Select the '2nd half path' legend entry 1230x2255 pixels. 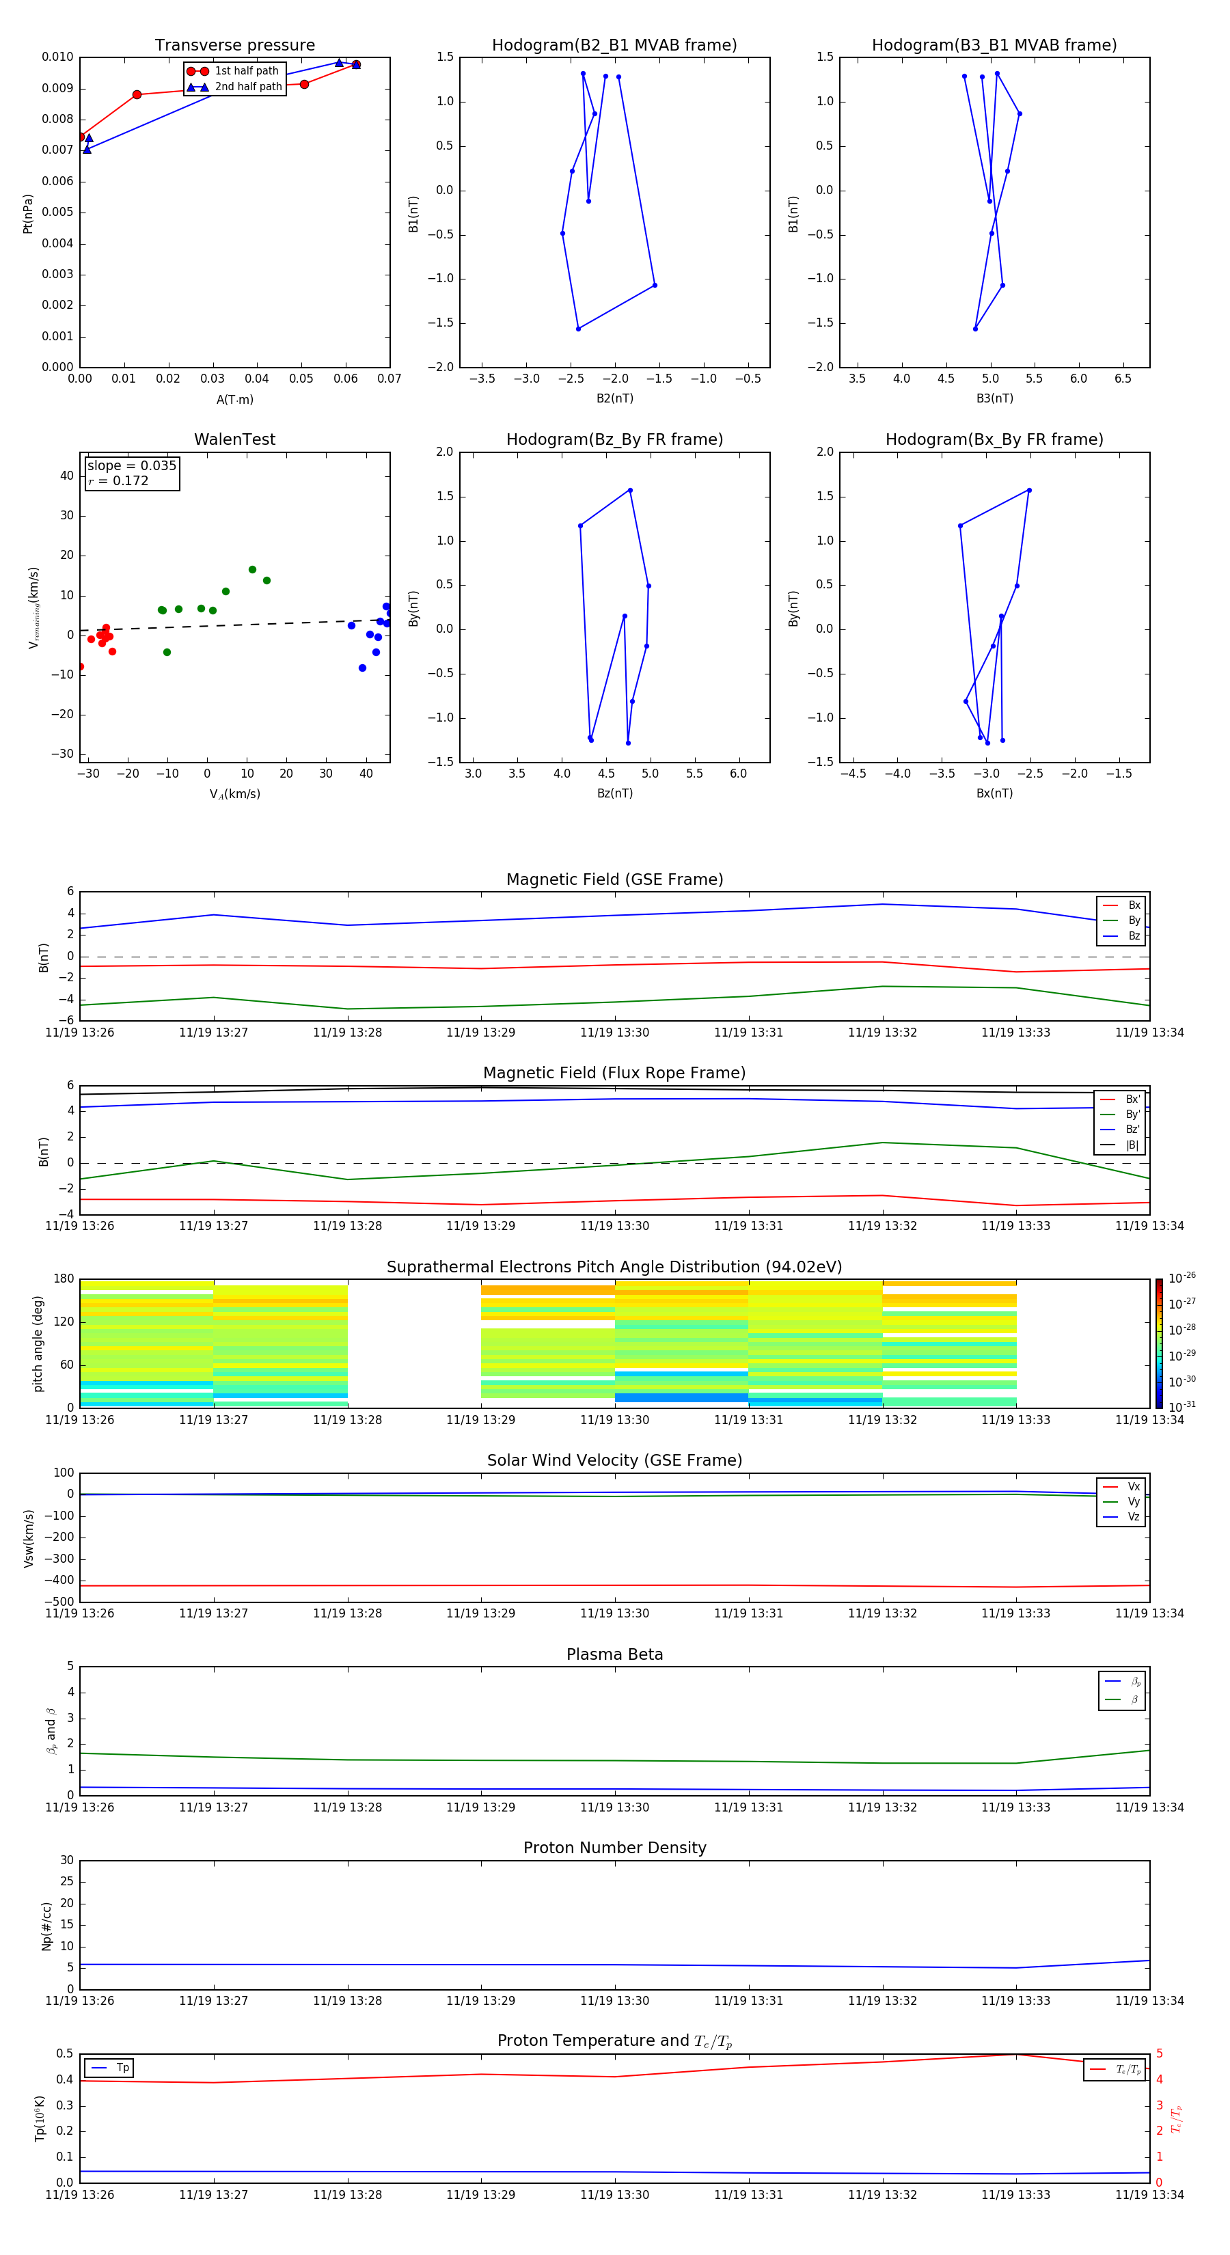click(234, 87)
